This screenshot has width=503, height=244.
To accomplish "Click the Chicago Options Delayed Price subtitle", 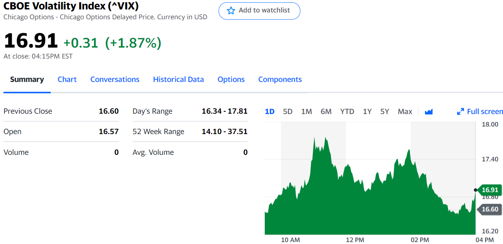I will click(x=105, y=17).
